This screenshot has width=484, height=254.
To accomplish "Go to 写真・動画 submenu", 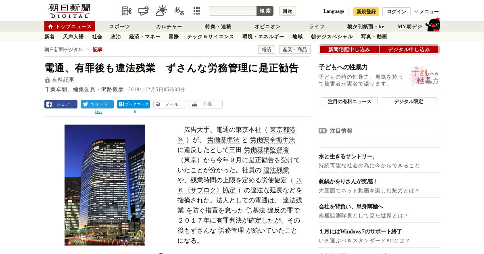I will click(374, 37).
